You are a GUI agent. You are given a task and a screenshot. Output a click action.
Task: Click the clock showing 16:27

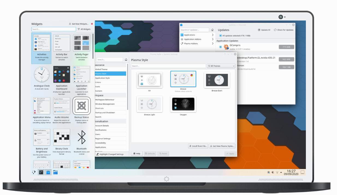pos(291,171)
